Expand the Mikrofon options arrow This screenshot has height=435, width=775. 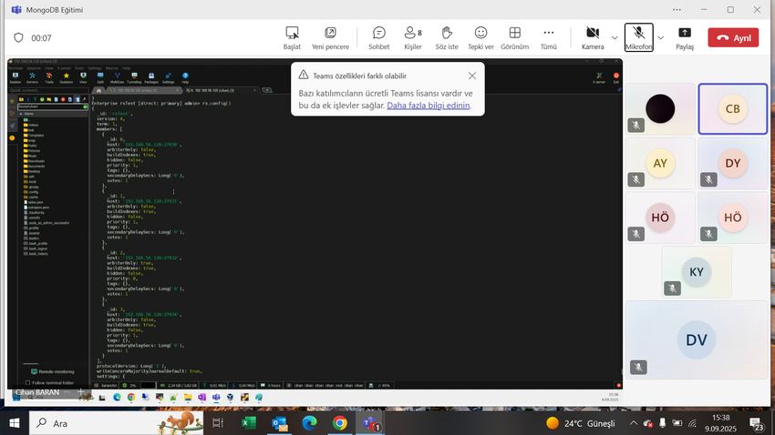click(x=660, y=38)
